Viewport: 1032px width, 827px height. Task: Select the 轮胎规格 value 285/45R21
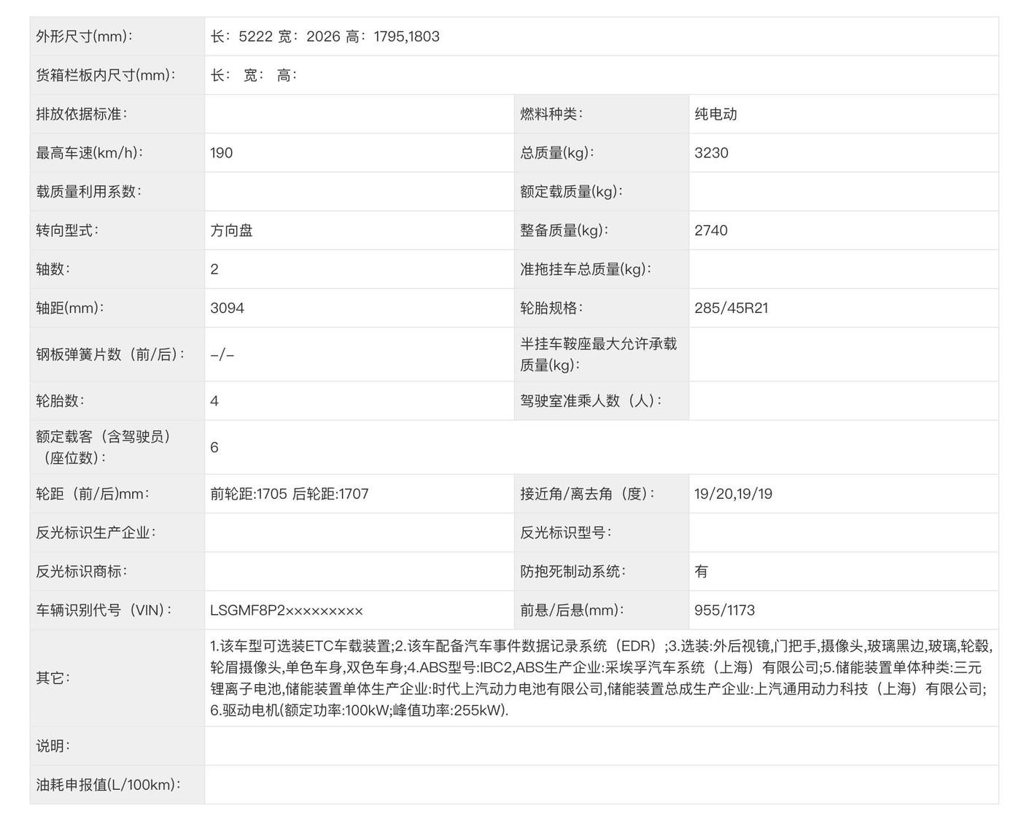(731, 308)
